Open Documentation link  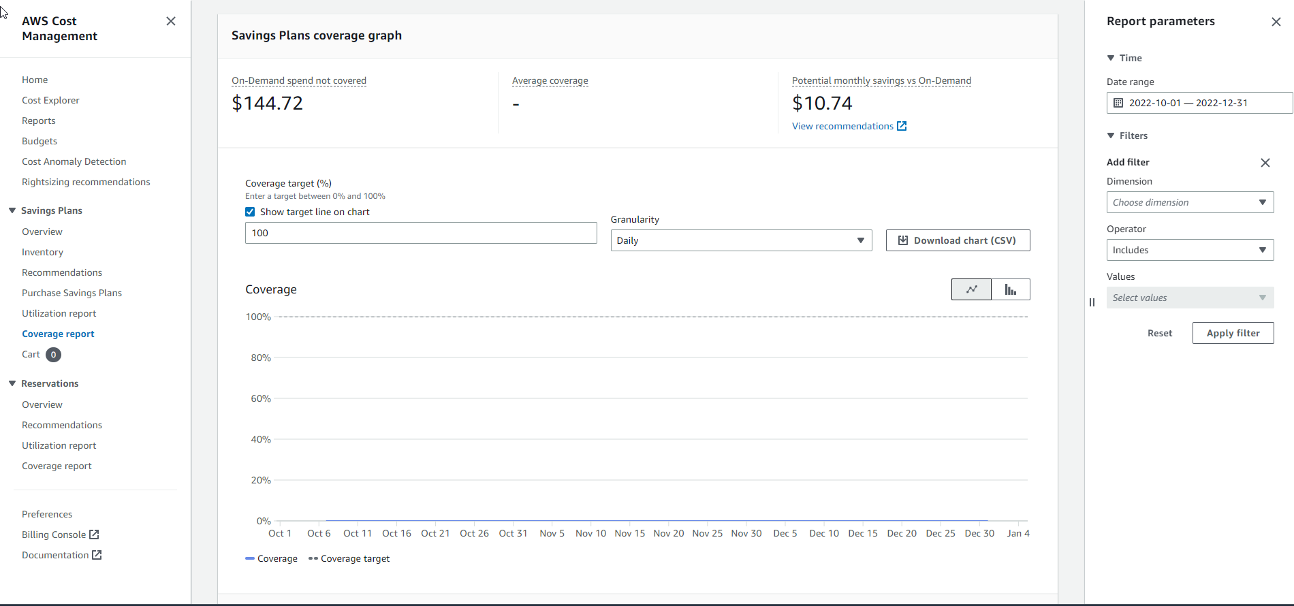[x=55, y=555]
